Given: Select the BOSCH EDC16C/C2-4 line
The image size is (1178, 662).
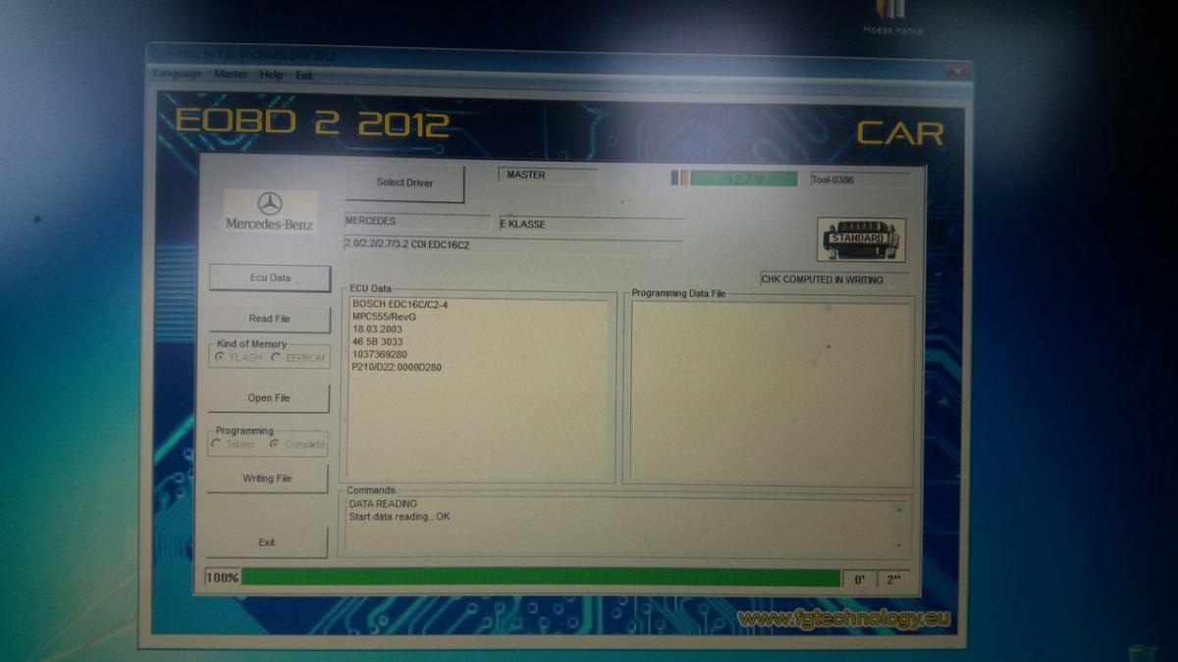Looking at the screenshot, I should coord(400,304).
